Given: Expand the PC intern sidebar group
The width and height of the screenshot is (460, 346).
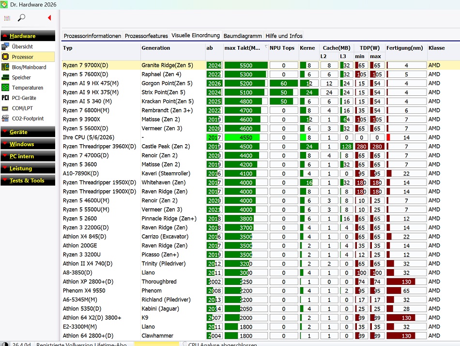Looking at the screenshot, I should point(28,156).
